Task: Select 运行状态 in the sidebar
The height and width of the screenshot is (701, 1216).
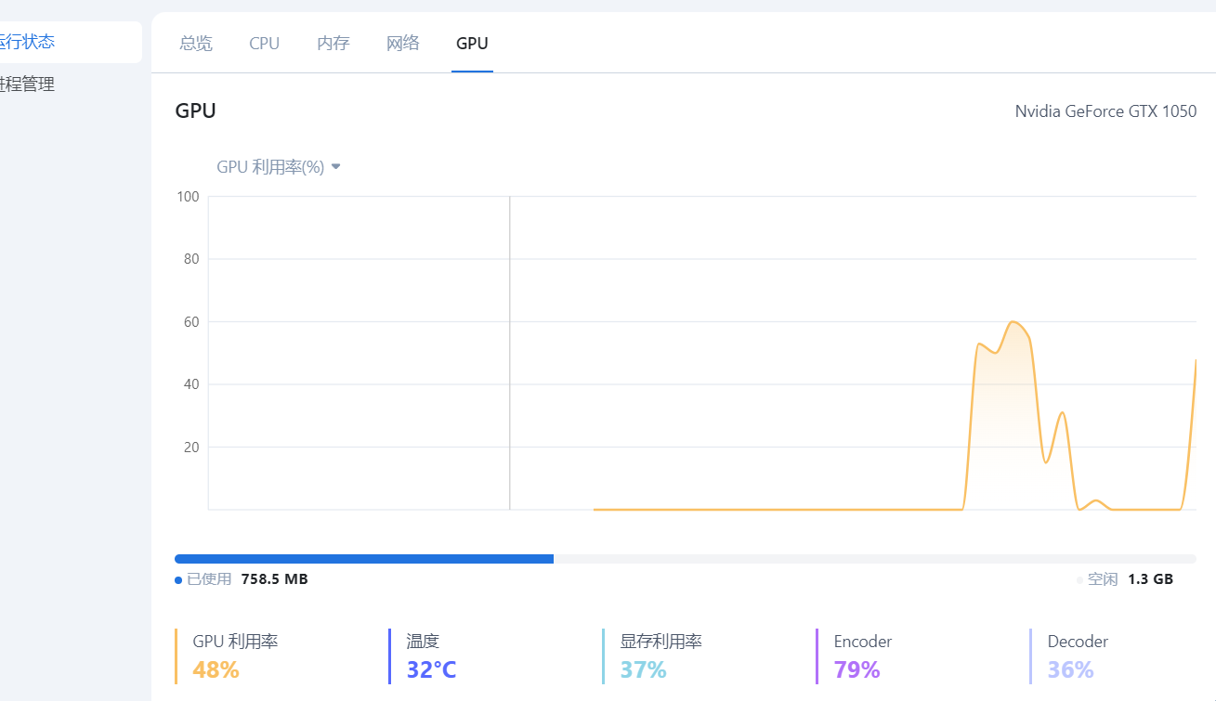Action: tap(71, 42)
